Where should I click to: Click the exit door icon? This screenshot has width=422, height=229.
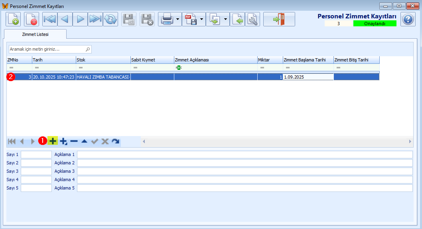(x=279, y=19)
